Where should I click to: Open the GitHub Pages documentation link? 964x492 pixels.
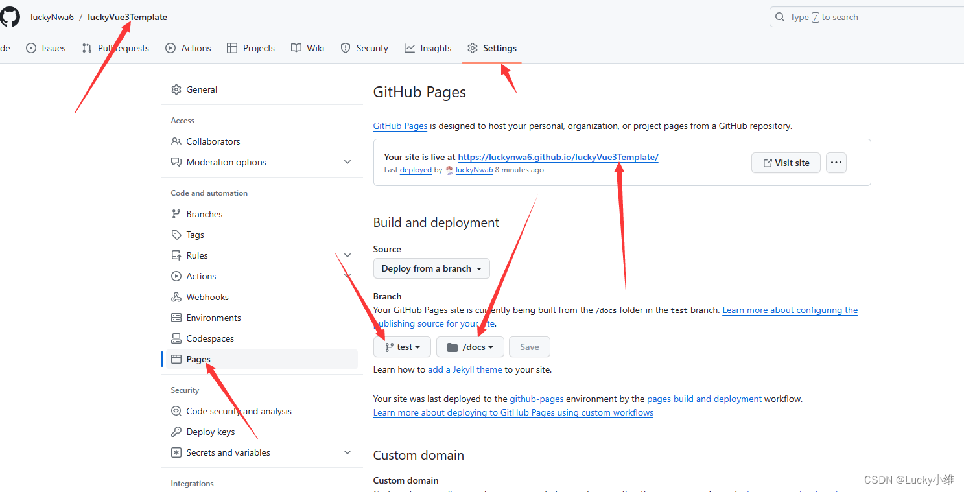coord(400,126)
